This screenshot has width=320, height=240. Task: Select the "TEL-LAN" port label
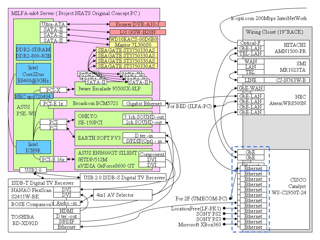point(251,53)
